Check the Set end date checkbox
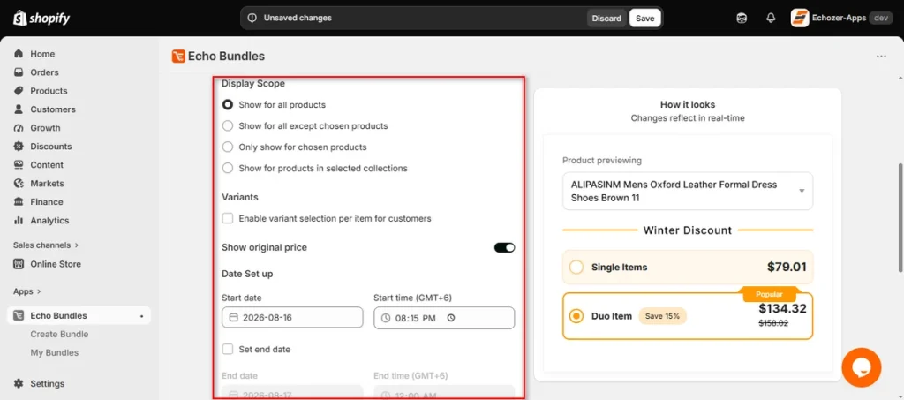 [x=228, y=350]
